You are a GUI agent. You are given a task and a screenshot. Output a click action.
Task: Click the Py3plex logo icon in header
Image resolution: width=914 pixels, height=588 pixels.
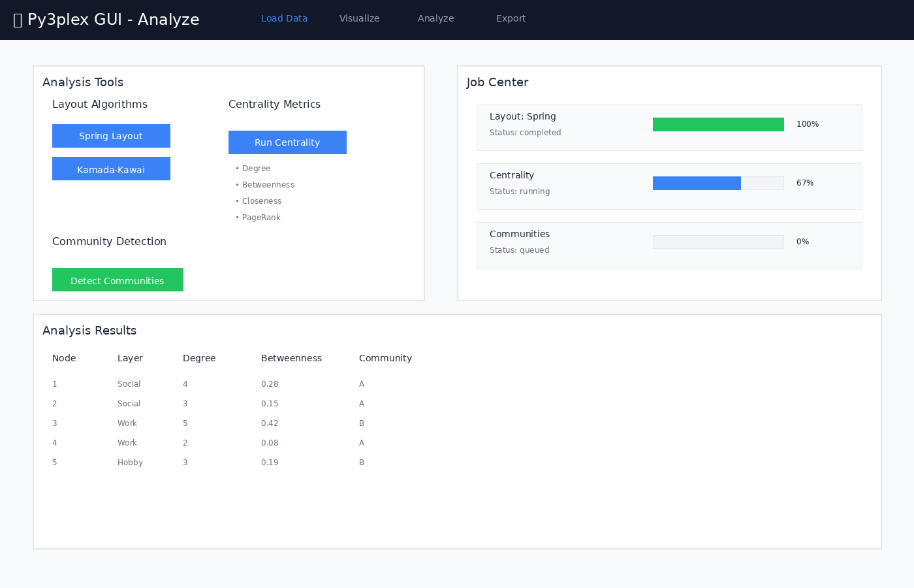coord(18,20)
